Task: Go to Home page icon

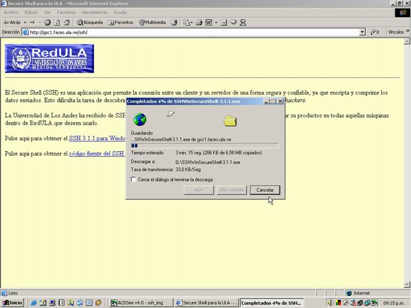Action: click(66, 22)
